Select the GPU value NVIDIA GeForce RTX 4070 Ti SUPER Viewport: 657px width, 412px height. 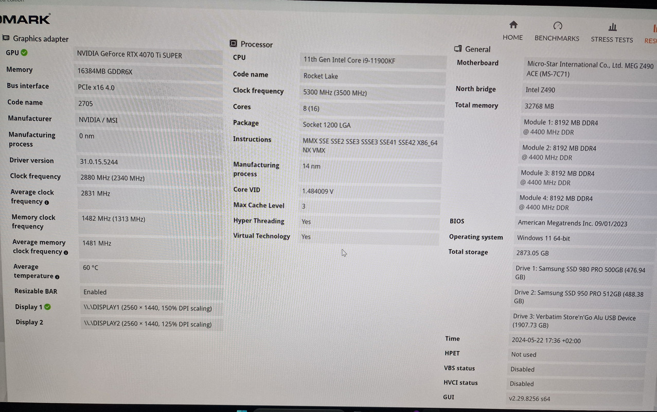(130, 55)
